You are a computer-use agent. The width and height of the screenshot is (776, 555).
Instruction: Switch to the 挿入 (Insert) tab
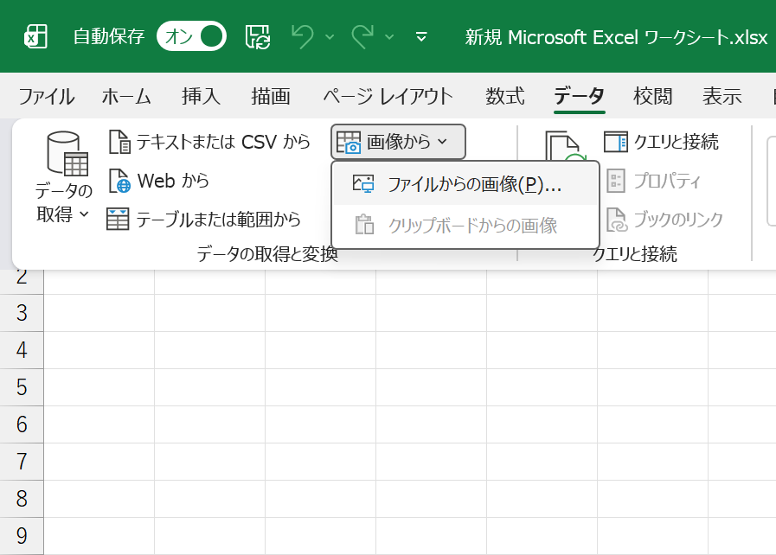point(201,96)
